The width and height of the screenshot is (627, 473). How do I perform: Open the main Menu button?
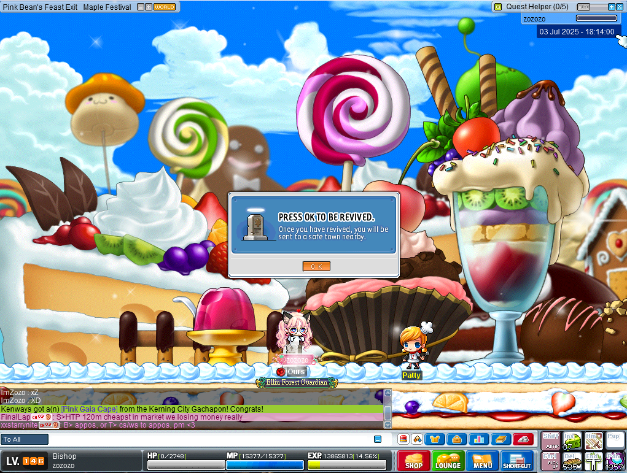[483, 461]
